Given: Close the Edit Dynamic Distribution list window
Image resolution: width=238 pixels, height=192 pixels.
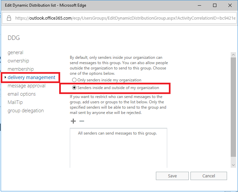Looking at the screenshot, I should pyautogui.click(x=230, y=5).
